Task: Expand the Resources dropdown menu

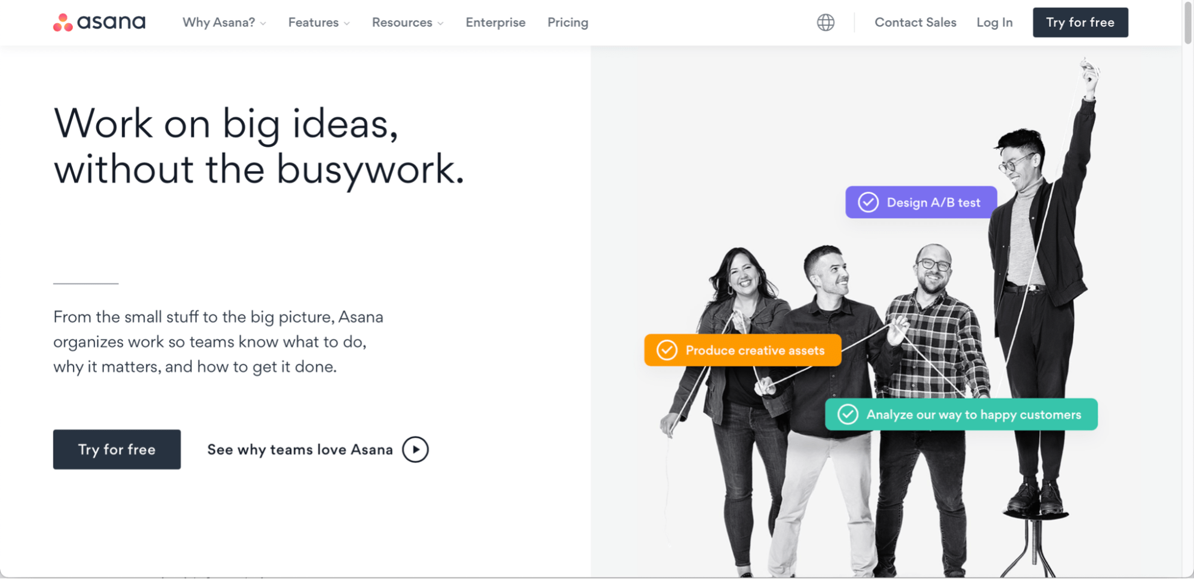Action: 408,23
